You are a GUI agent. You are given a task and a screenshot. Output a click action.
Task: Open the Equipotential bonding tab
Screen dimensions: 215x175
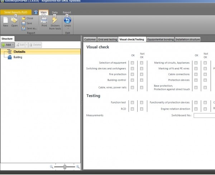click(x=159, y=39)
